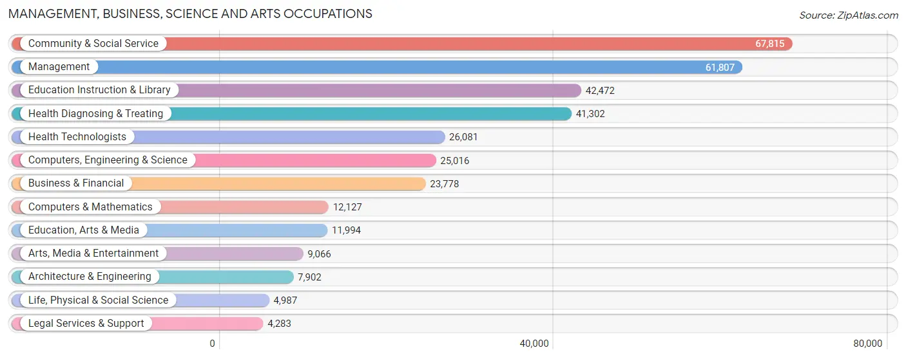
Task: Click the 40,000 axis tick label
Action: (x=534, y=344)
